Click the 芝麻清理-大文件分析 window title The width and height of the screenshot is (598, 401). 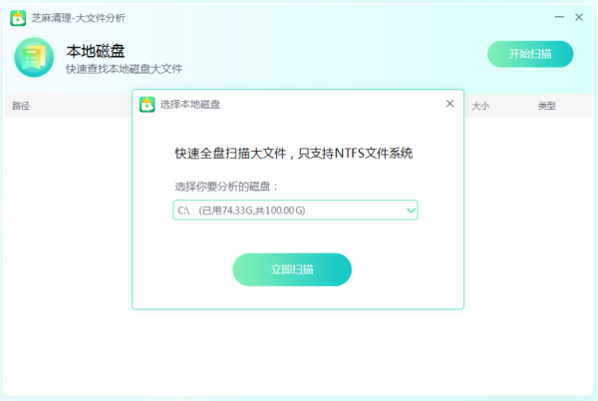(79, 18)
